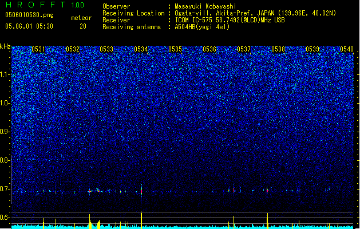The width and height of the screenshot is (360, 229).
Task: Click the 0532 time marker
Action: (x=73, y=49)
